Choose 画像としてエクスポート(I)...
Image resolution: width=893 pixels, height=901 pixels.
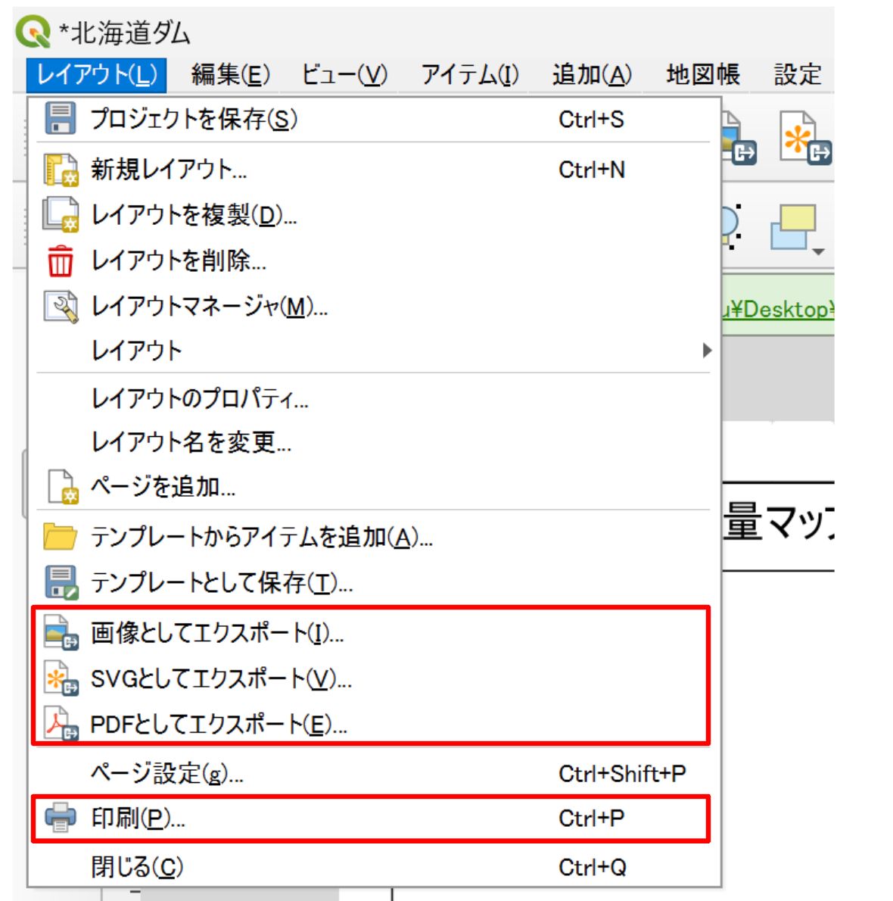click(373, 633)
